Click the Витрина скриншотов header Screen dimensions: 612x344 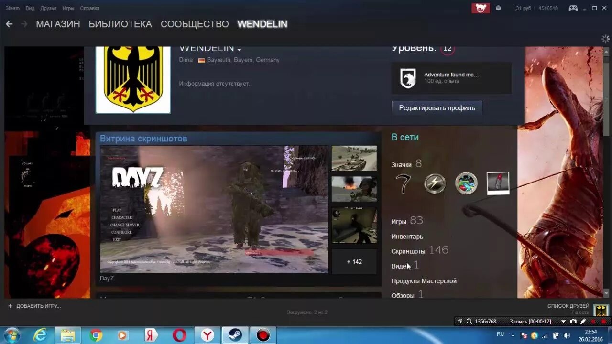pyautogui.click(x=143, y=139)
